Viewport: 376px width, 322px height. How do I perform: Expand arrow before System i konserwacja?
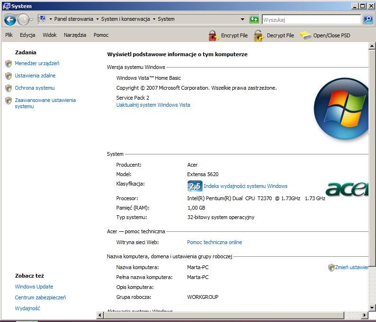coord(97,19)
